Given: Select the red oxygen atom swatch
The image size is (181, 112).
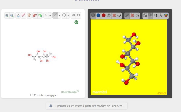Looking at the screenshot, I should pos(103,15).
